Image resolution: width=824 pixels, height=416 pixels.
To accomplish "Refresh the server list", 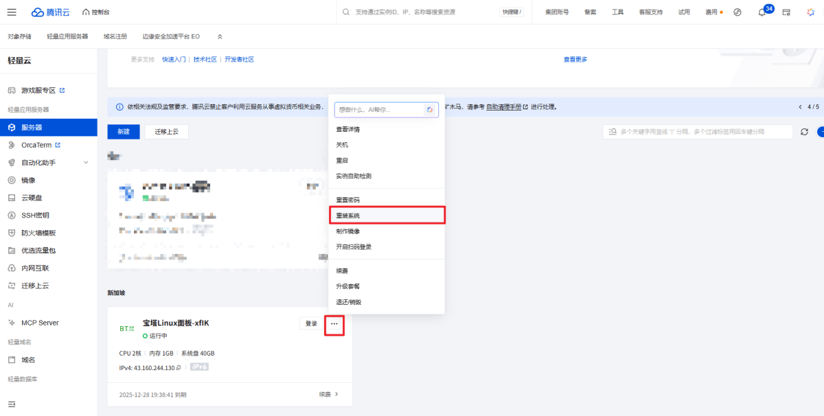I will [804, 132].
